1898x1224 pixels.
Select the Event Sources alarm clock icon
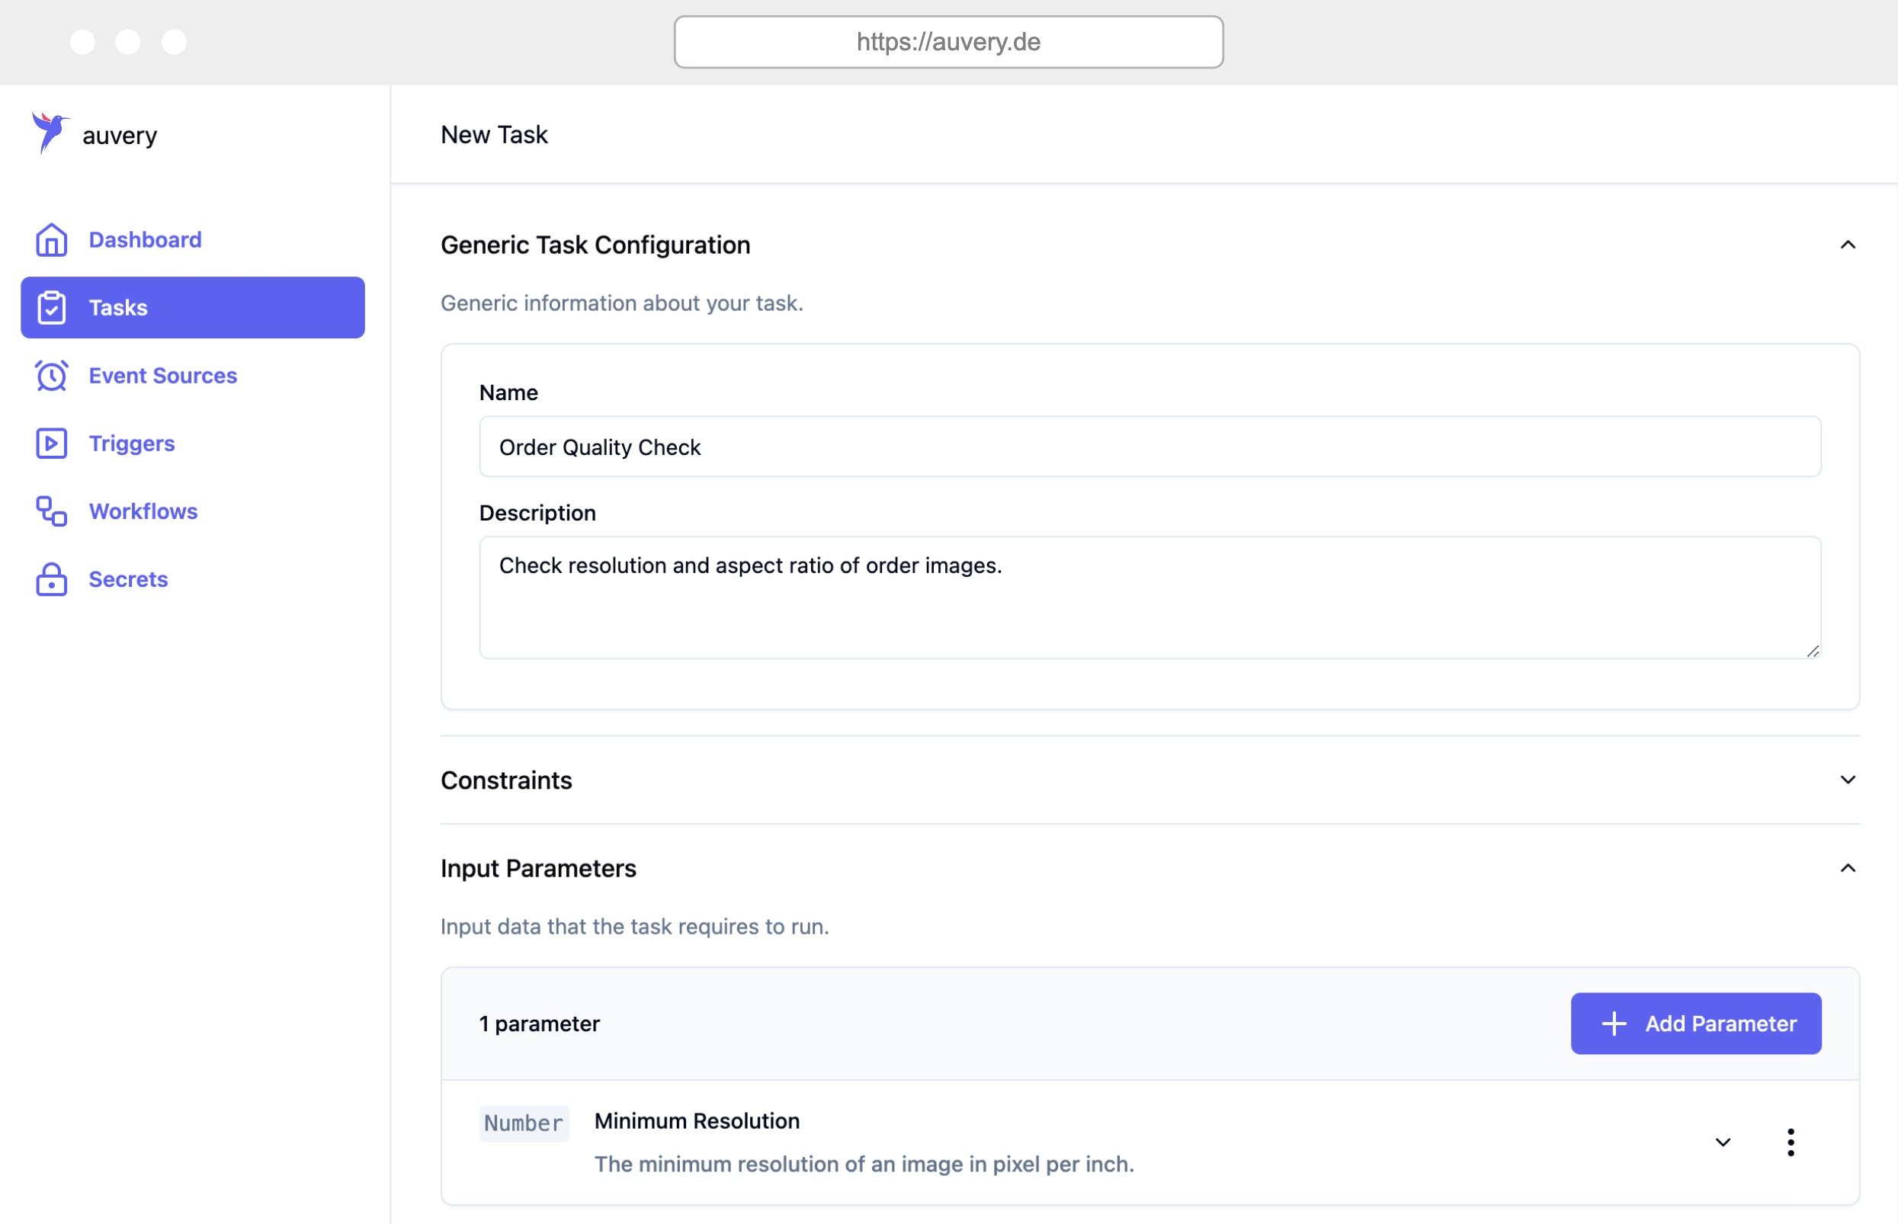point(51,375)
